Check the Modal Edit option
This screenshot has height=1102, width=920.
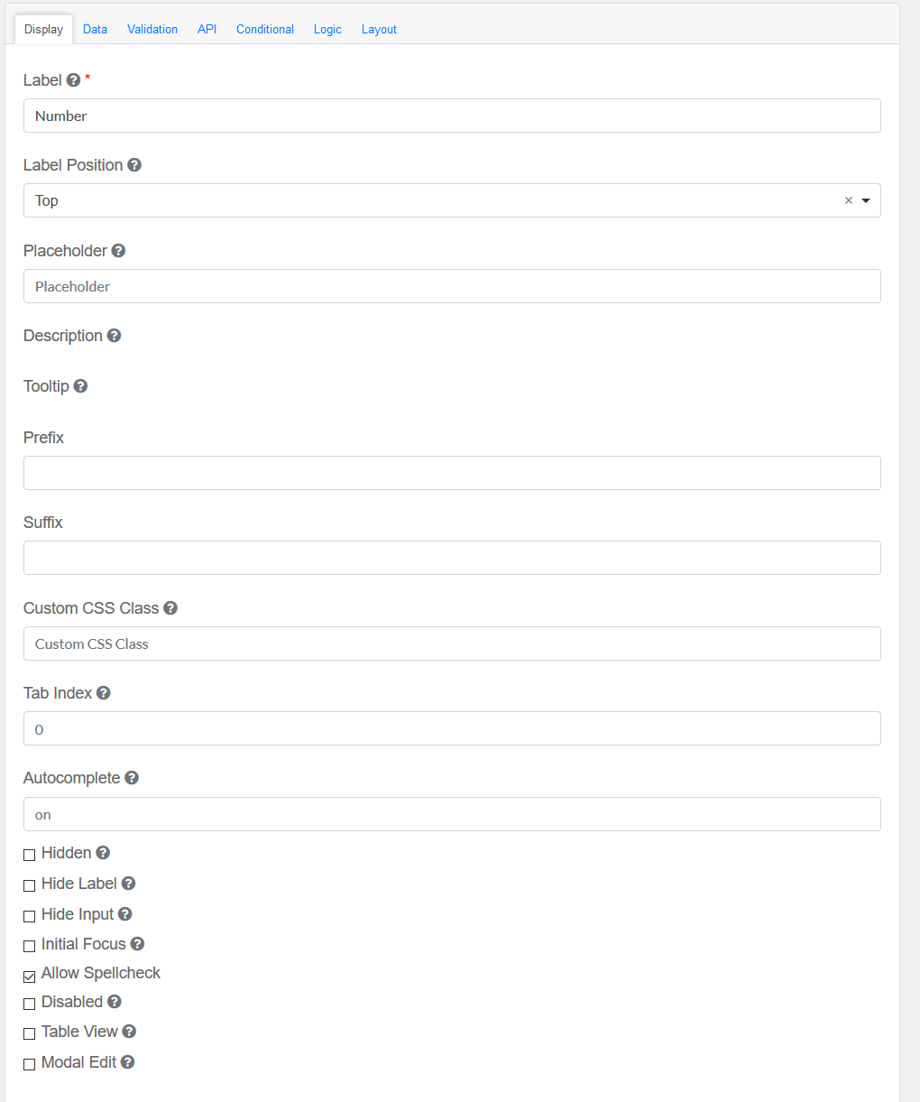[30, 1063]
